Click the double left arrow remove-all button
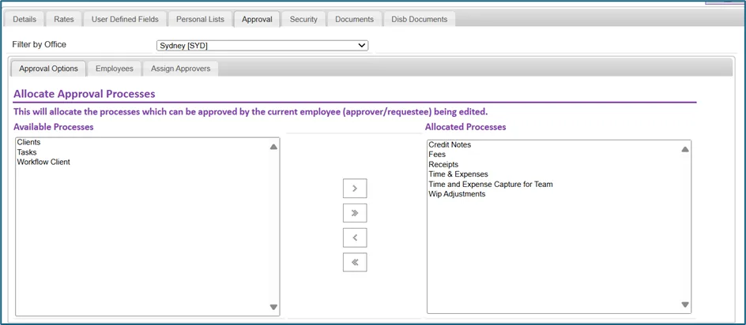The width and height of the screenshot is (746, 325). [355, 262]
